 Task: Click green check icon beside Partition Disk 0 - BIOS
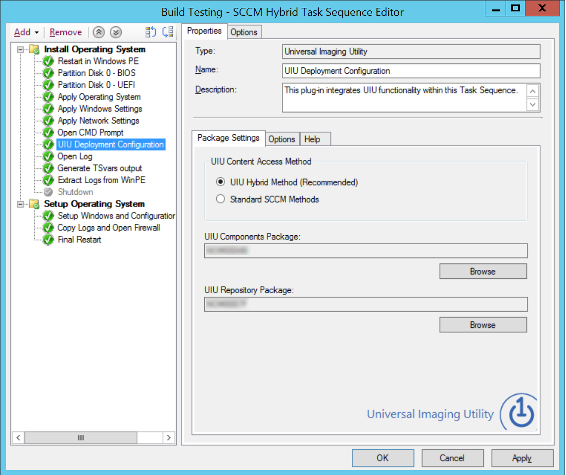point(48,73)
